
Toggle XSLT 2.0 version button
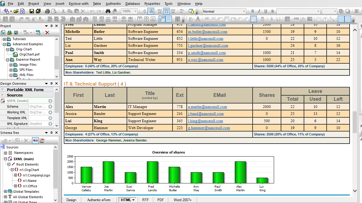tap(166, 11)
